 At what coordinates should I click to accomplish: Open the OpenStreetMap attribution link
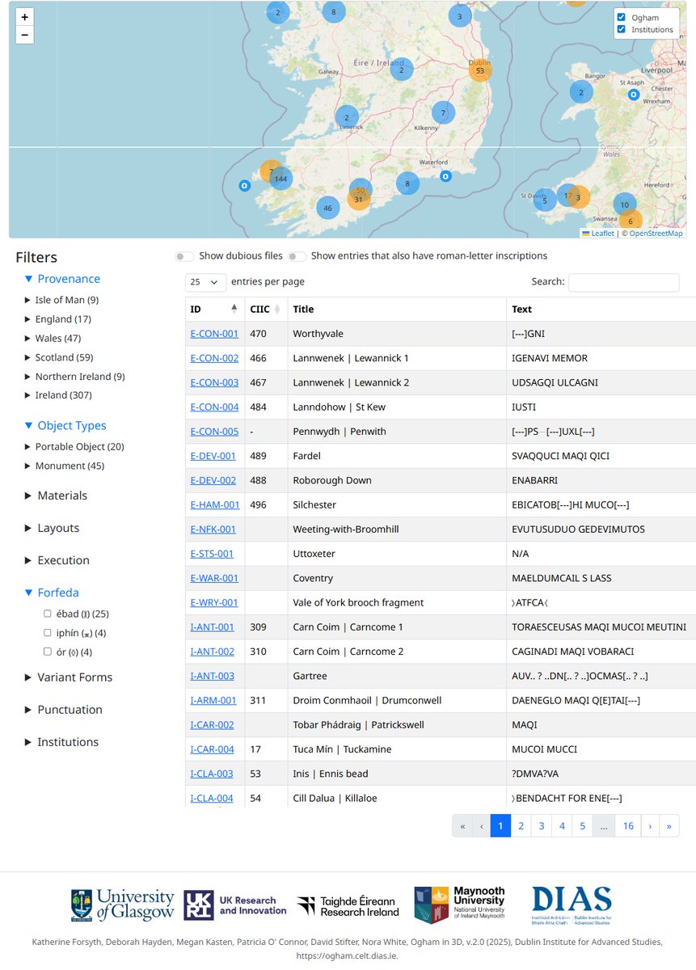point(655,233)
